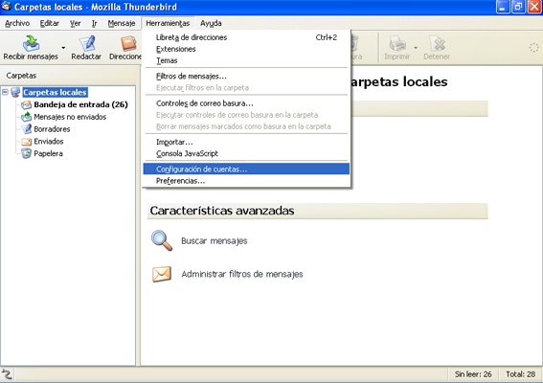
Task: Open the Ir menu
Action: click(94, 23)
